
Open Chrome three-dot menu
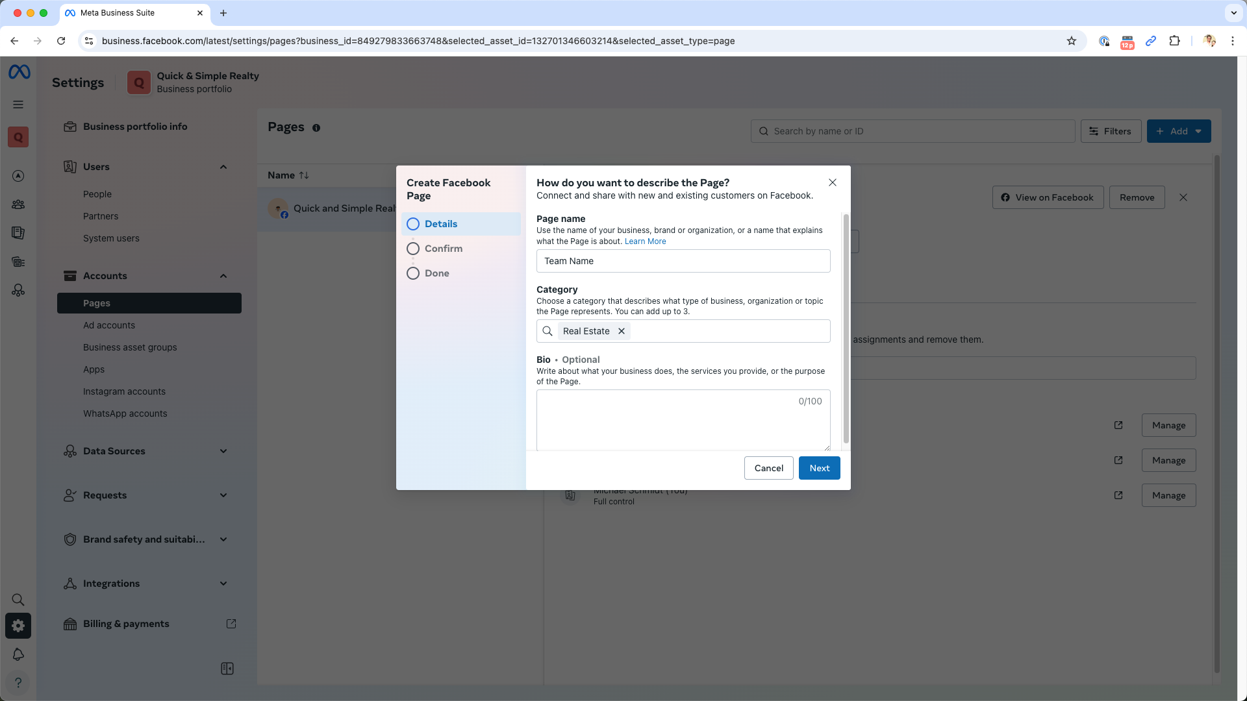coord(1233,41)
